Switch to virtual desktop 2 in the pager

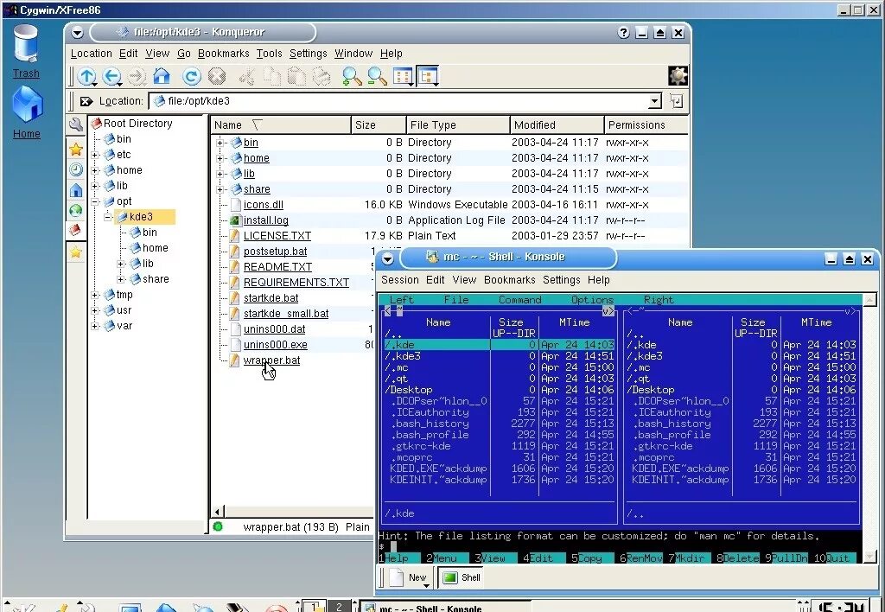339,607
